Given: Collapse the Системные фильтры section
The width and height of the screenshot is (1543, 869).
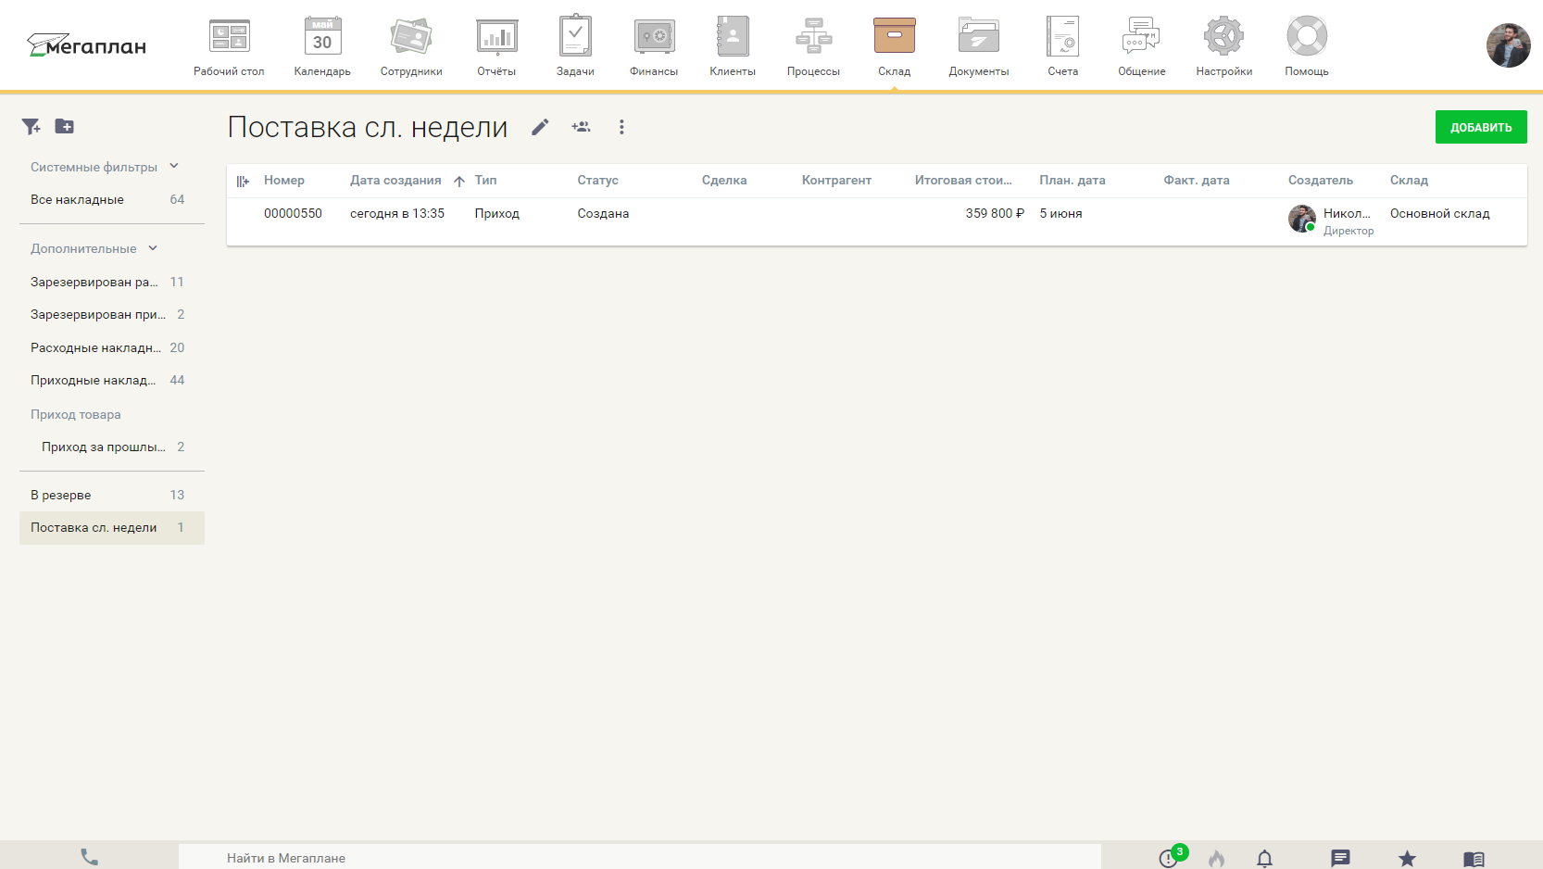Looking at the screenshot, I should pos(174,167).
